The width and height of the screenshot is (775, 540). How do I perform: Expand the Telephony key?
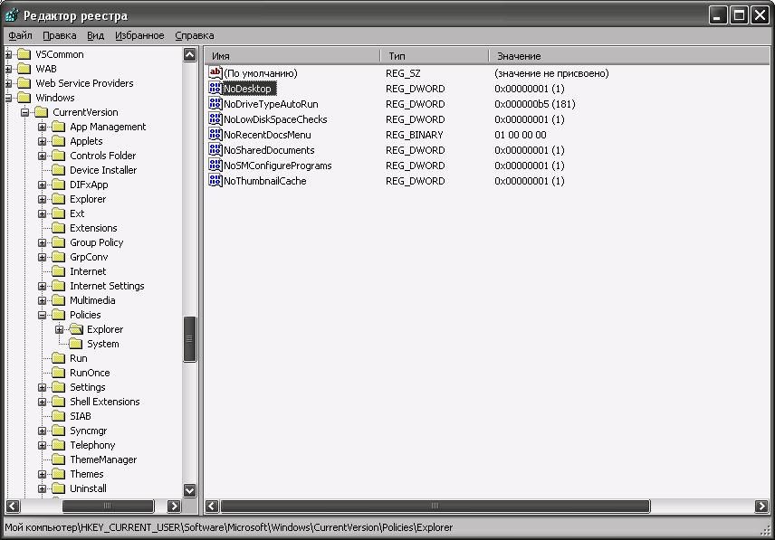[x=42, y=445]
